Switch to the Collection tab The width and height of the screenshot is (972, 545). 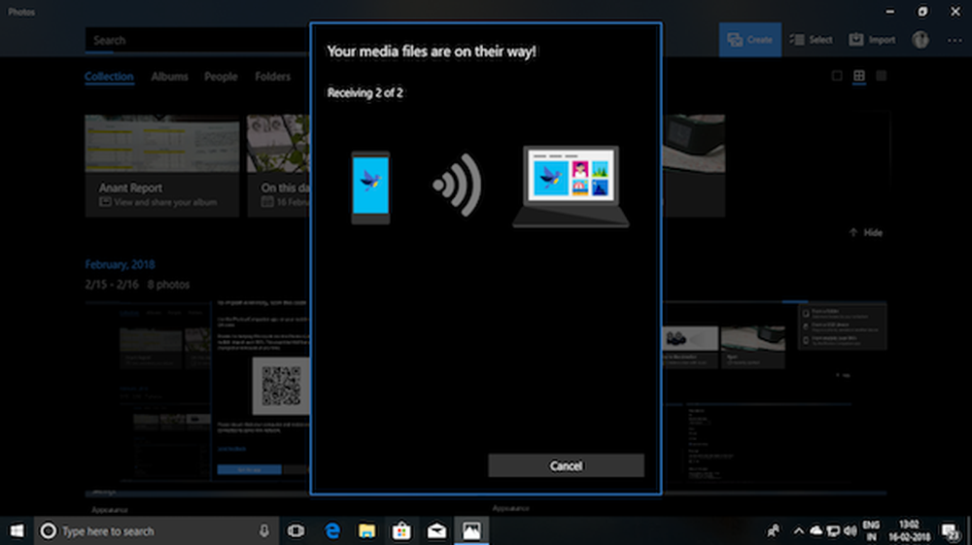[x=109, y=76]
